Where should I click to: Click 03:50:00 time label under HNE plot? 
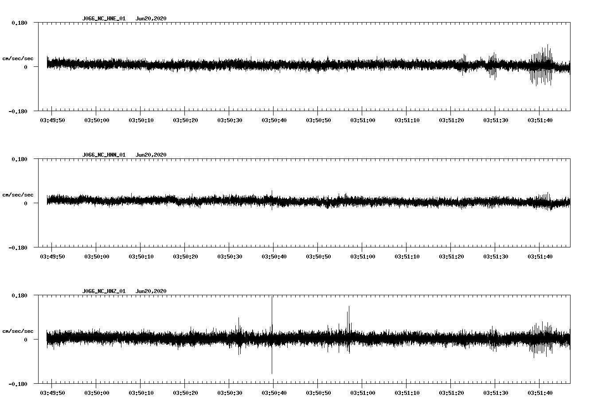pos(97,120)
